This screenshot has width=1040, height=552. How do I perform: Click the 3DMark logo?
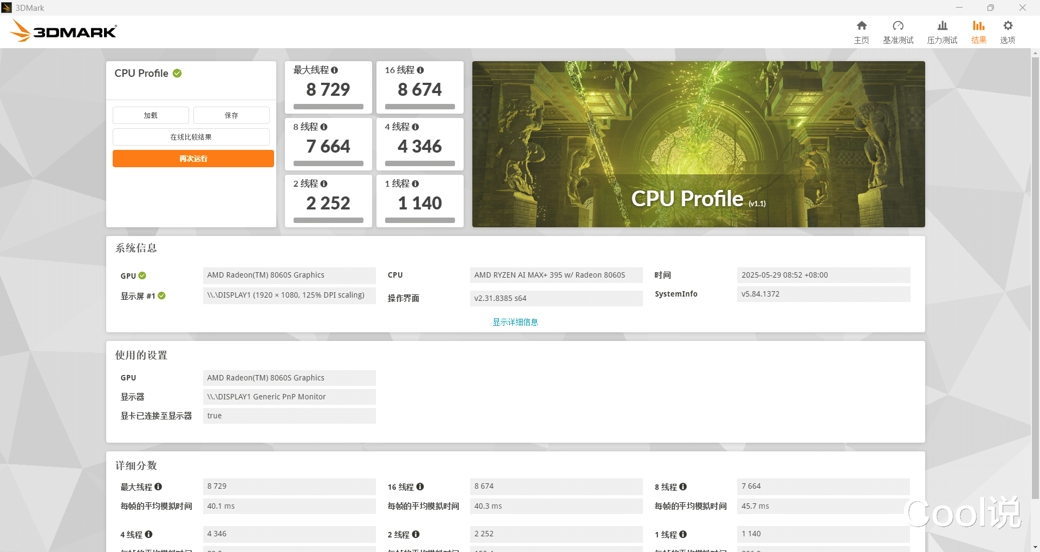click(63, 31)
